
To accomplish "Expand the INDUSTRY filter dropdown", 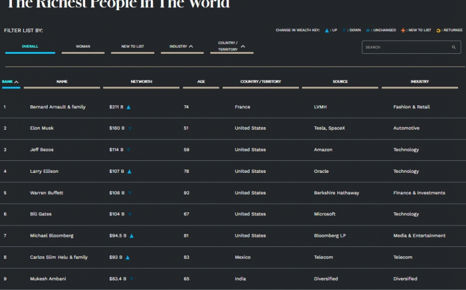I will pyautogui.click(x=182, y=46).
